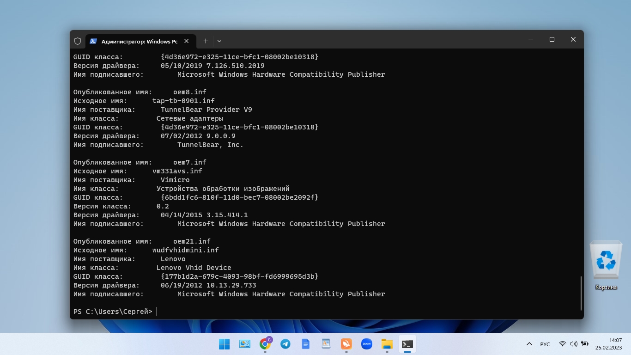Click the tap-tb-0901.inf source name

coord(183,101)
